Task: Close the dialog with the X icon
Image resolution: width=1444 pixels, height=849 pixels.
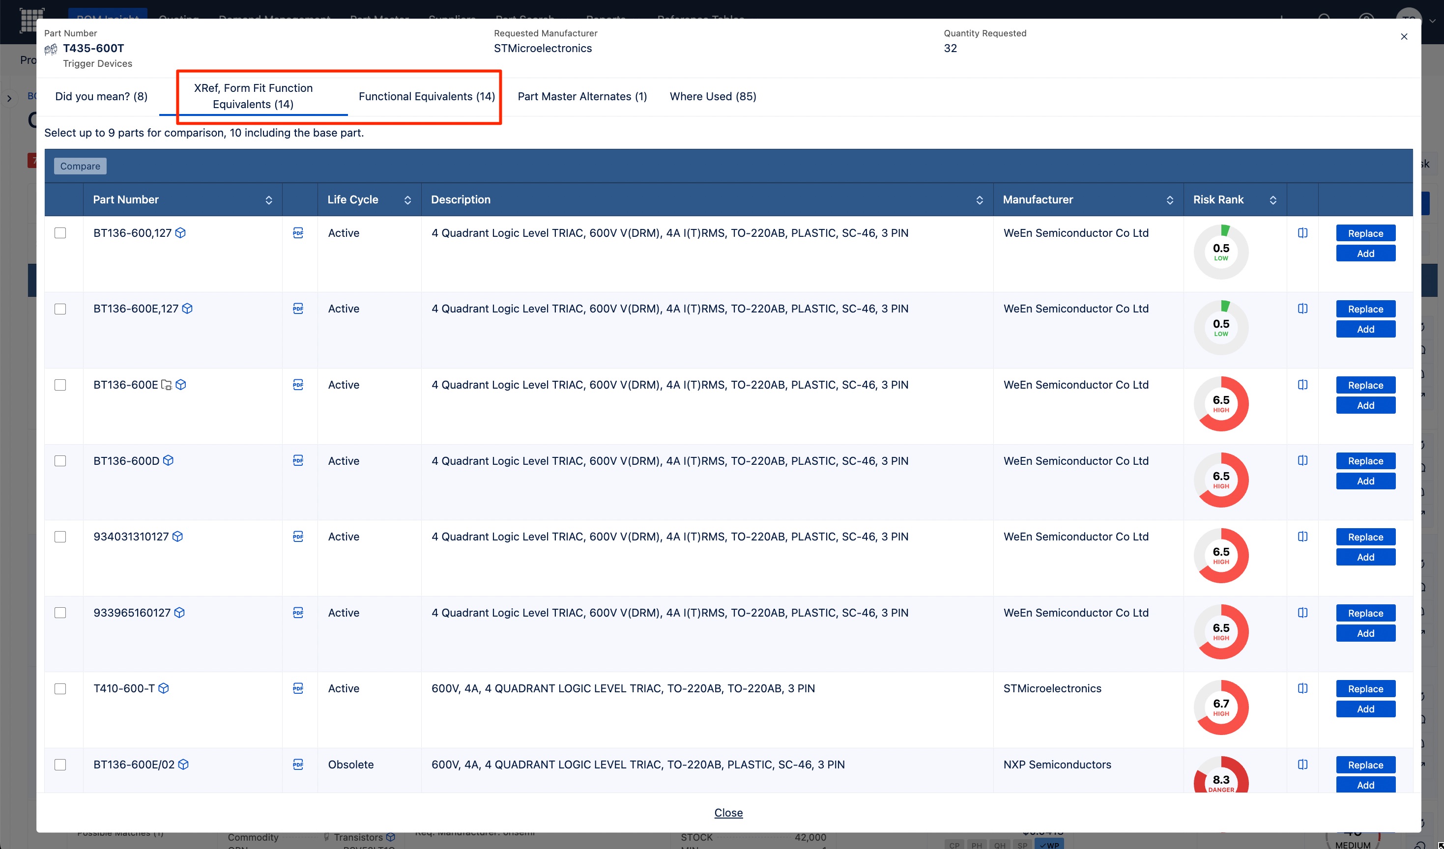Action: (1404, 37)
